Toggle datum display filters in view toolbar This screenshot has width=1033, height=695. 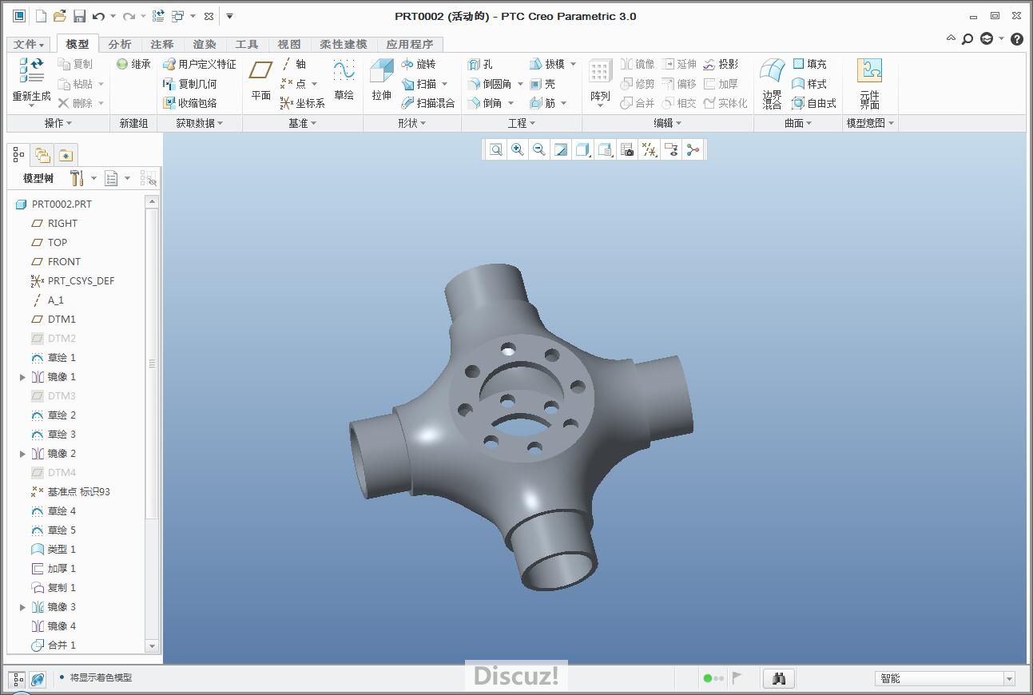coord(649,149)
